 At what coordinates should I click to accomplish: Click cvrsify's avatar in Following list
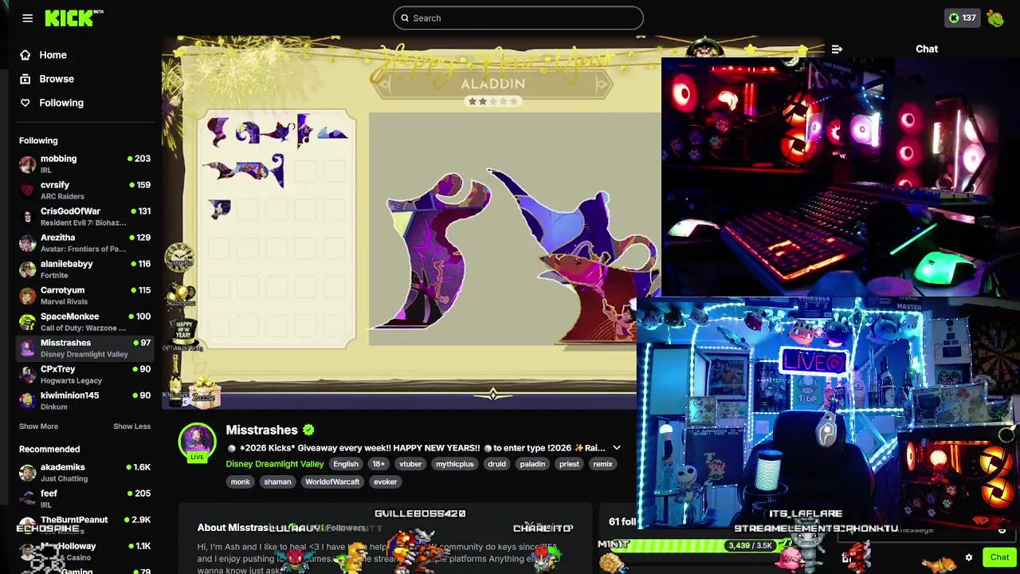pyautogui.click(x=28, y=191)
